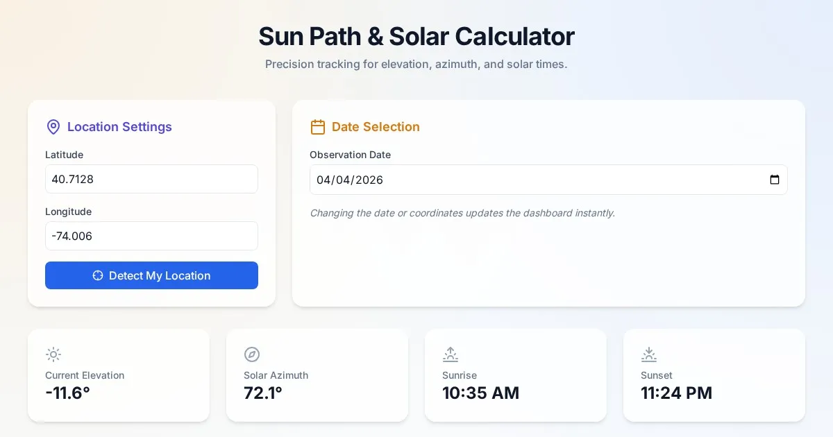Focus the Longitude input field
The width and height of the screenshot is (833, 437).
coord(151,236)
